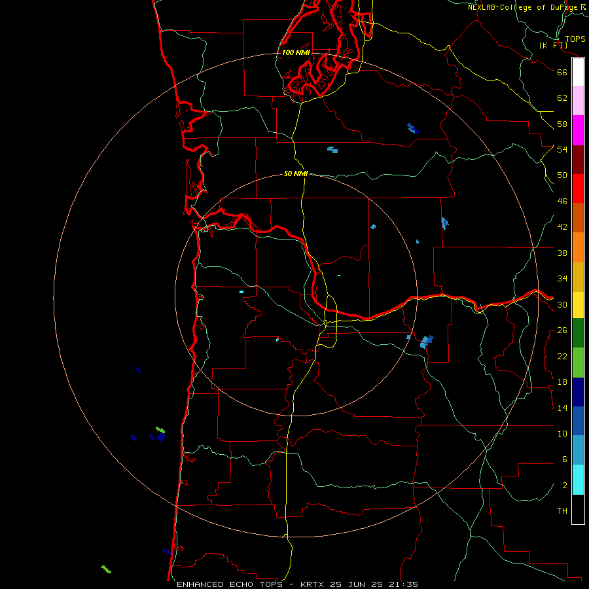The width and height of the screenshot is (589, 589).
Task: Select the light green legend swatch
Action: (578, 363)
